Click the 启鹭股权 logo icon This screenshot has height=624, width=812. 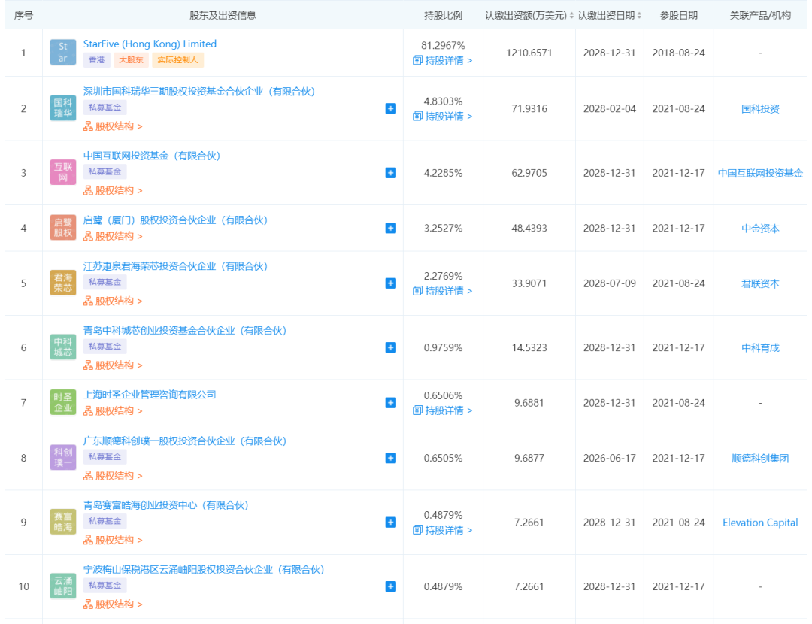[x=63, y=228]
